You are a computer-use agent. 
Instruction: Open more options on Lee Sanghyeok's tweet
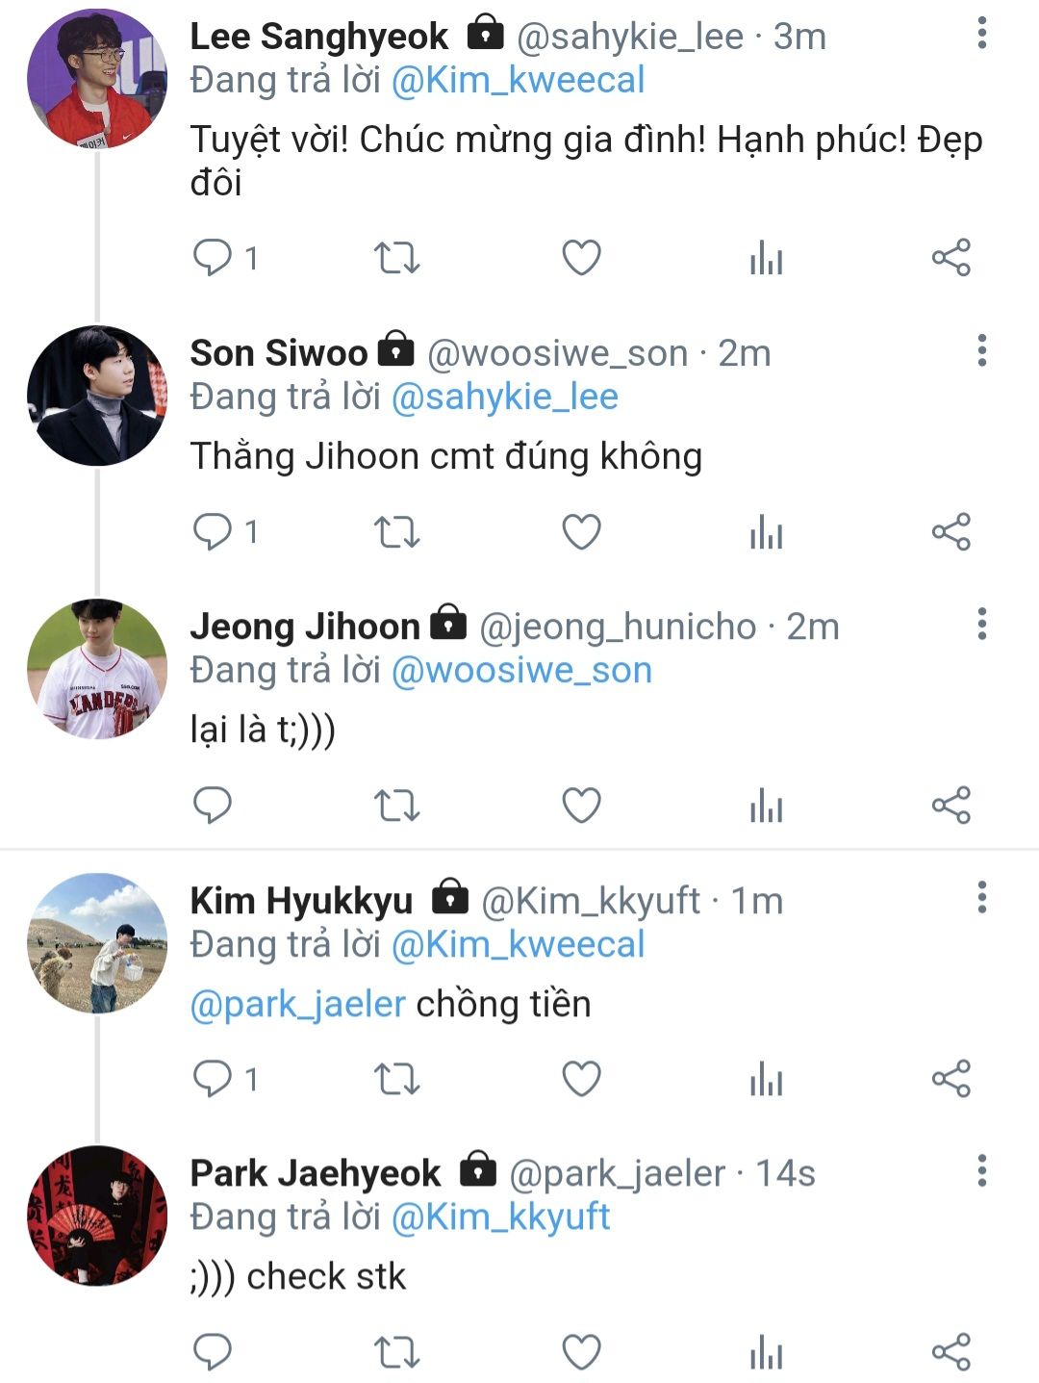tap(981, 34)
